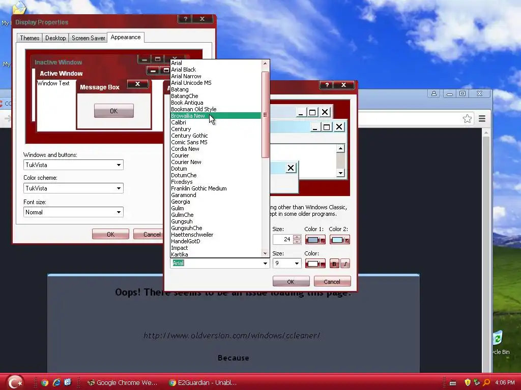
Task: Switch to the Themes tab
Action: click(x=30, y=38)
